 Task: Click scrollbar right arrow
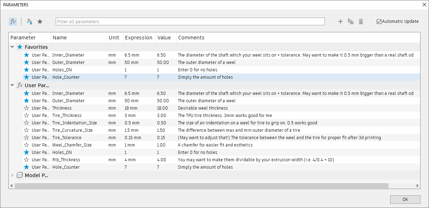click(x=417, y=186)
